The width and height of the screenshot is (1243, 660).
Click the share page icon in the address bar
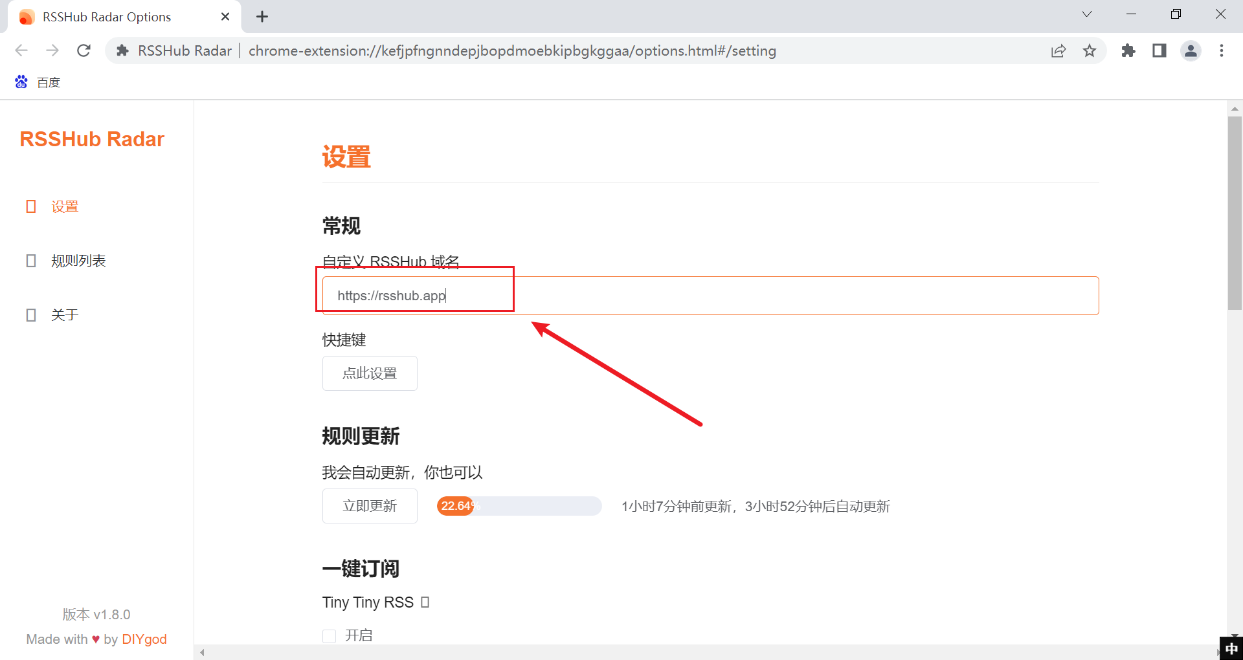[1058, 50]
